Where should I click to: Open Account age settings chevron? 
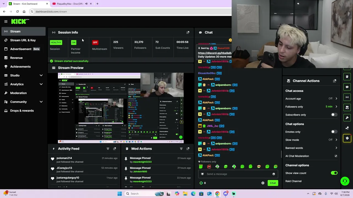[336, 98]
